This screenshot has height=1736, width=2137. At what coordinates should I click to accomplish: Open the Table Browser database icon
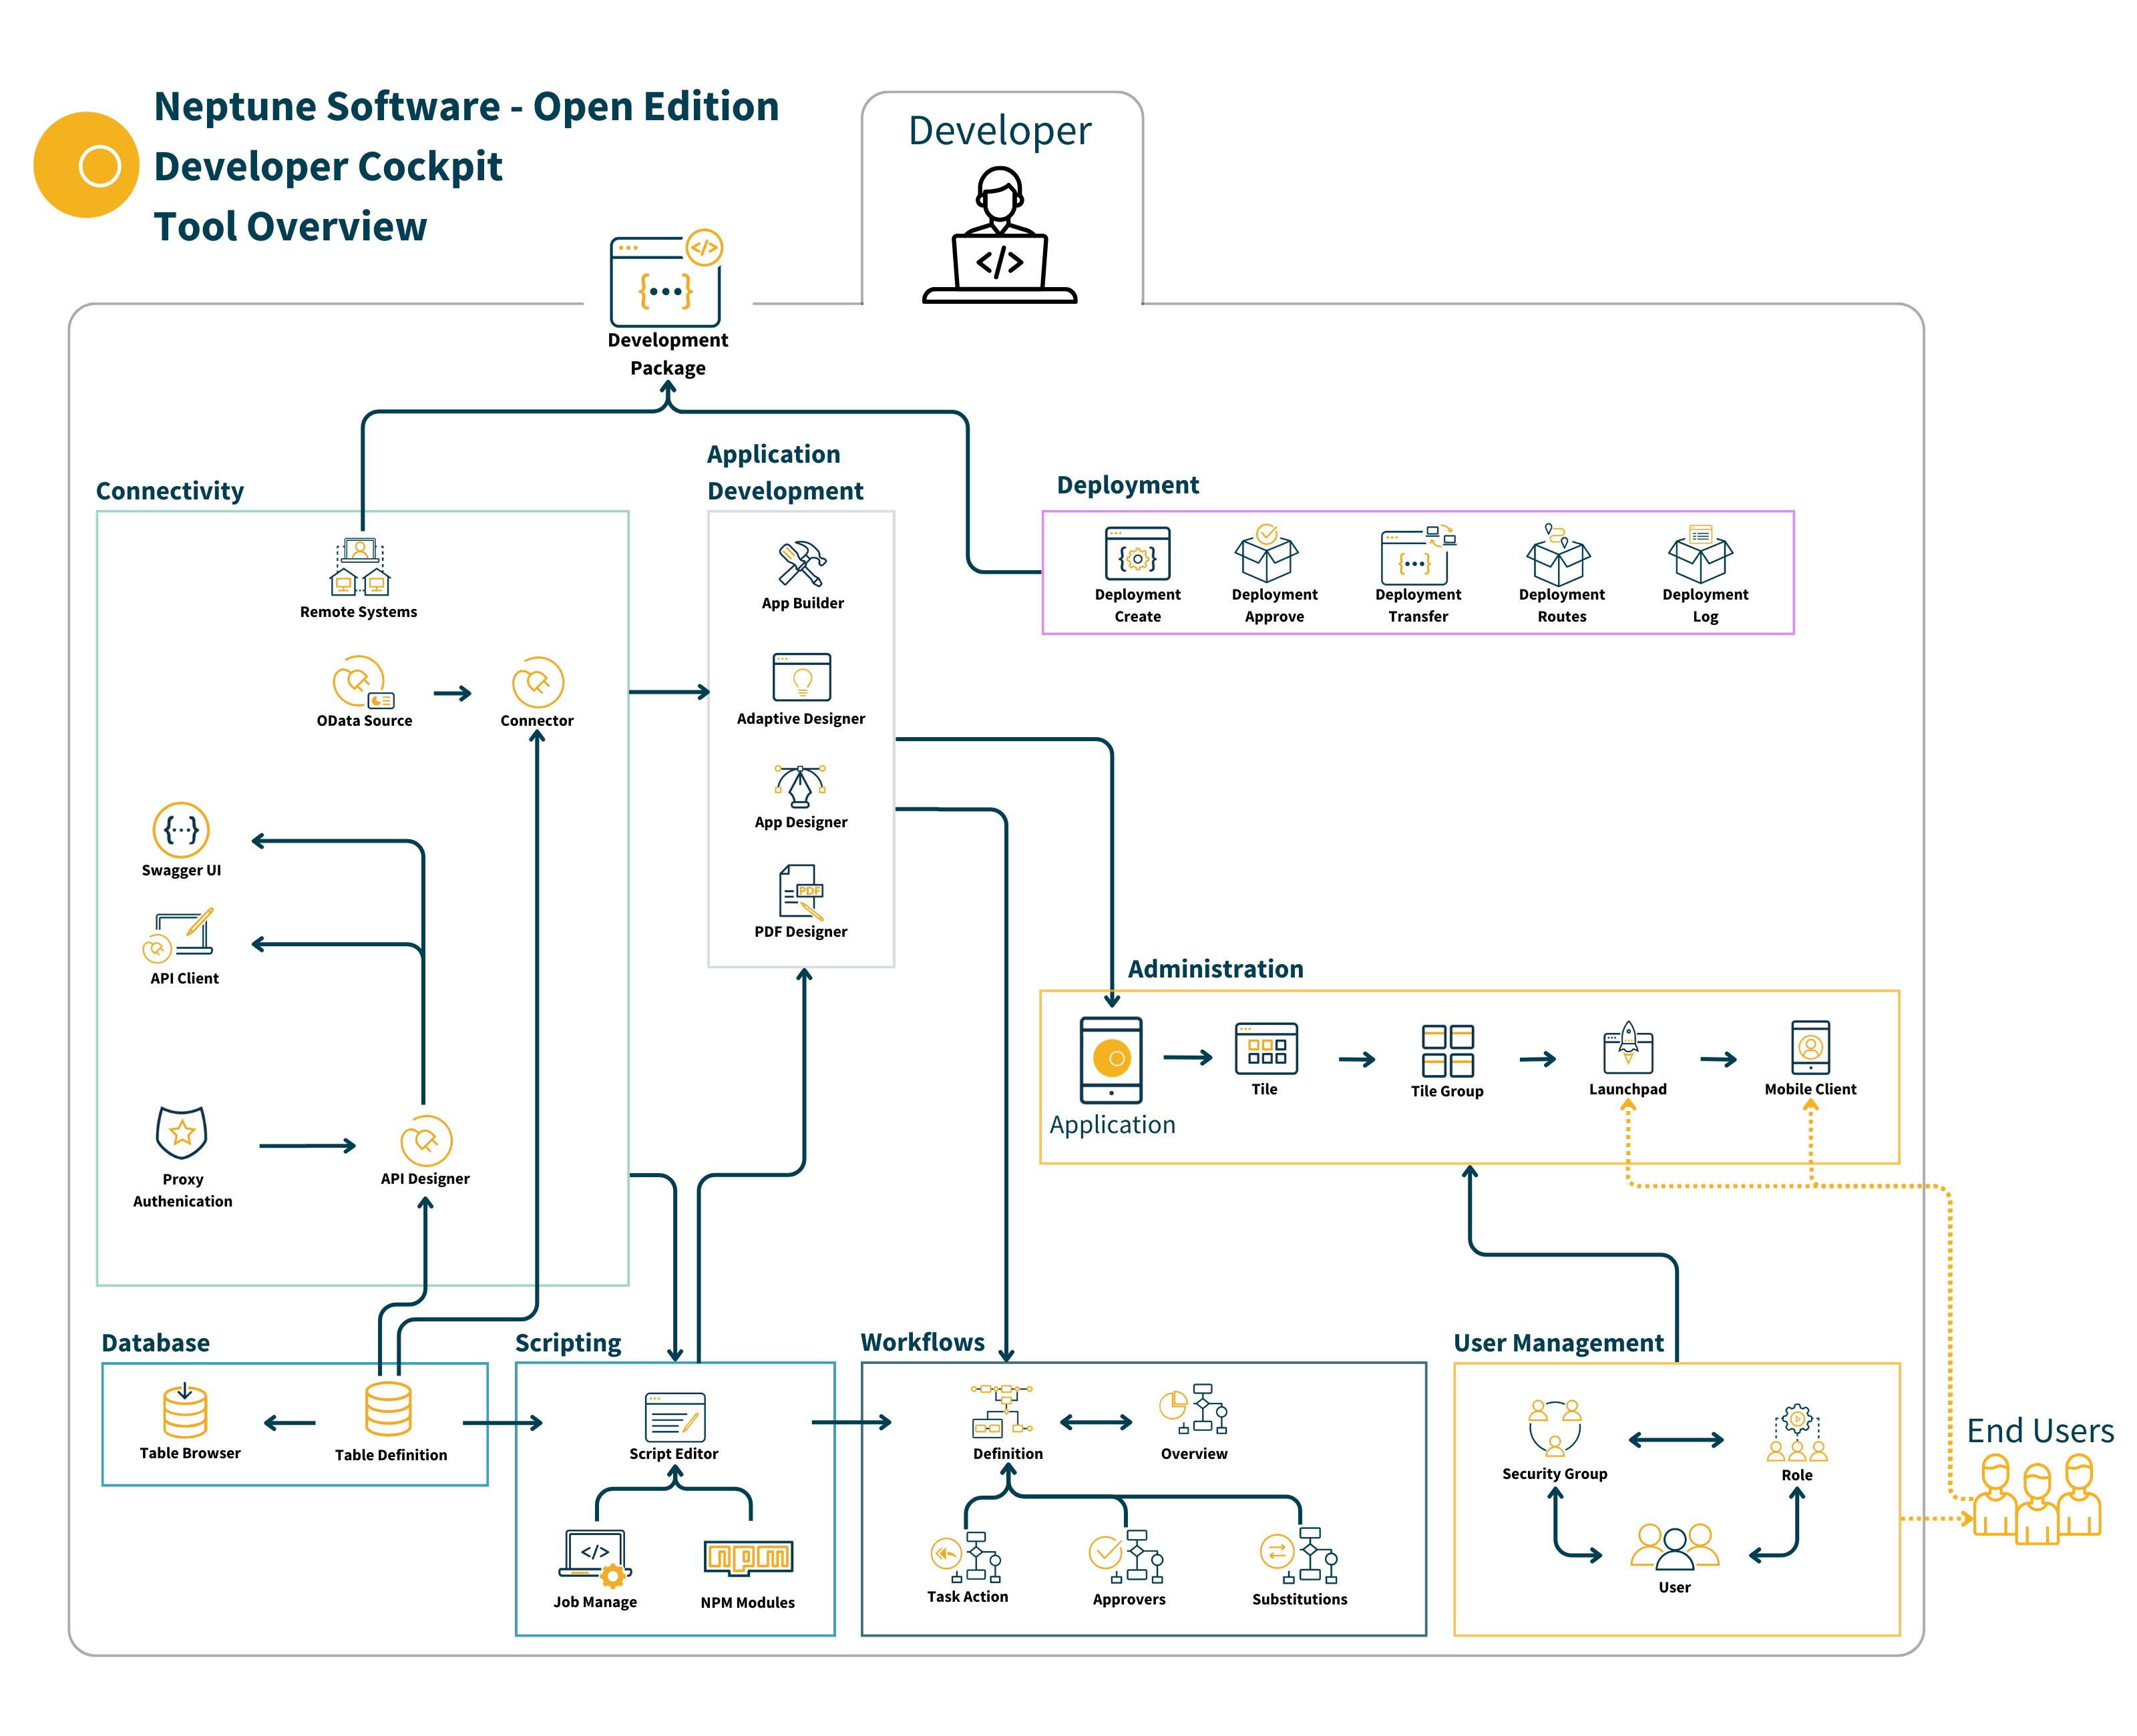click(x=185, y=1411)
